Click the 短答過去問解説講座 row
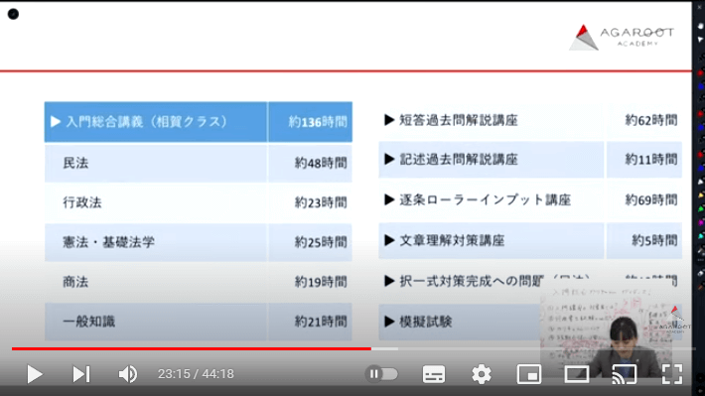 [491, 120]
